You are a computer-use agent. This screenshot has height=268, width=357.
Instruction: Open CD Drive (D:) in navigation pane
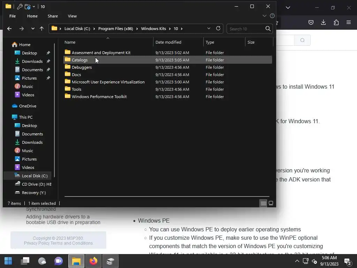[x=33, y=184]
